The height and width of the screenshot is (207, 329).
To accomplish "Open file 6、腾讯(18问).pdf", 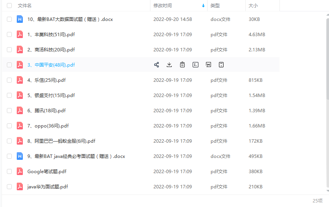I will tap(46, 110).
